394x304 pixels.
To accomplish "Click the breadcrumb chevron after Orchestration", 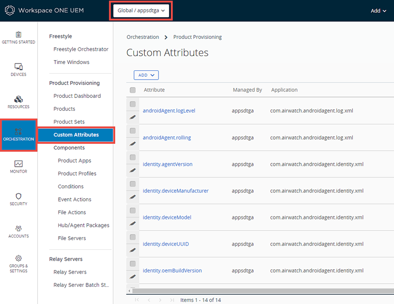I will pyautogui.click(x=166, y=37).
